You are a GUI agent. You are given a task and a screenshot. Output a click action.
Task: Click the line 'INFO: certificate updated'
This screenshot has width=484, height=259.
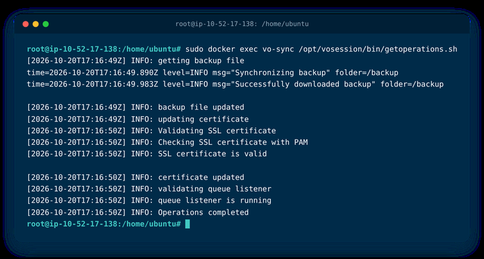click(136, 177)
